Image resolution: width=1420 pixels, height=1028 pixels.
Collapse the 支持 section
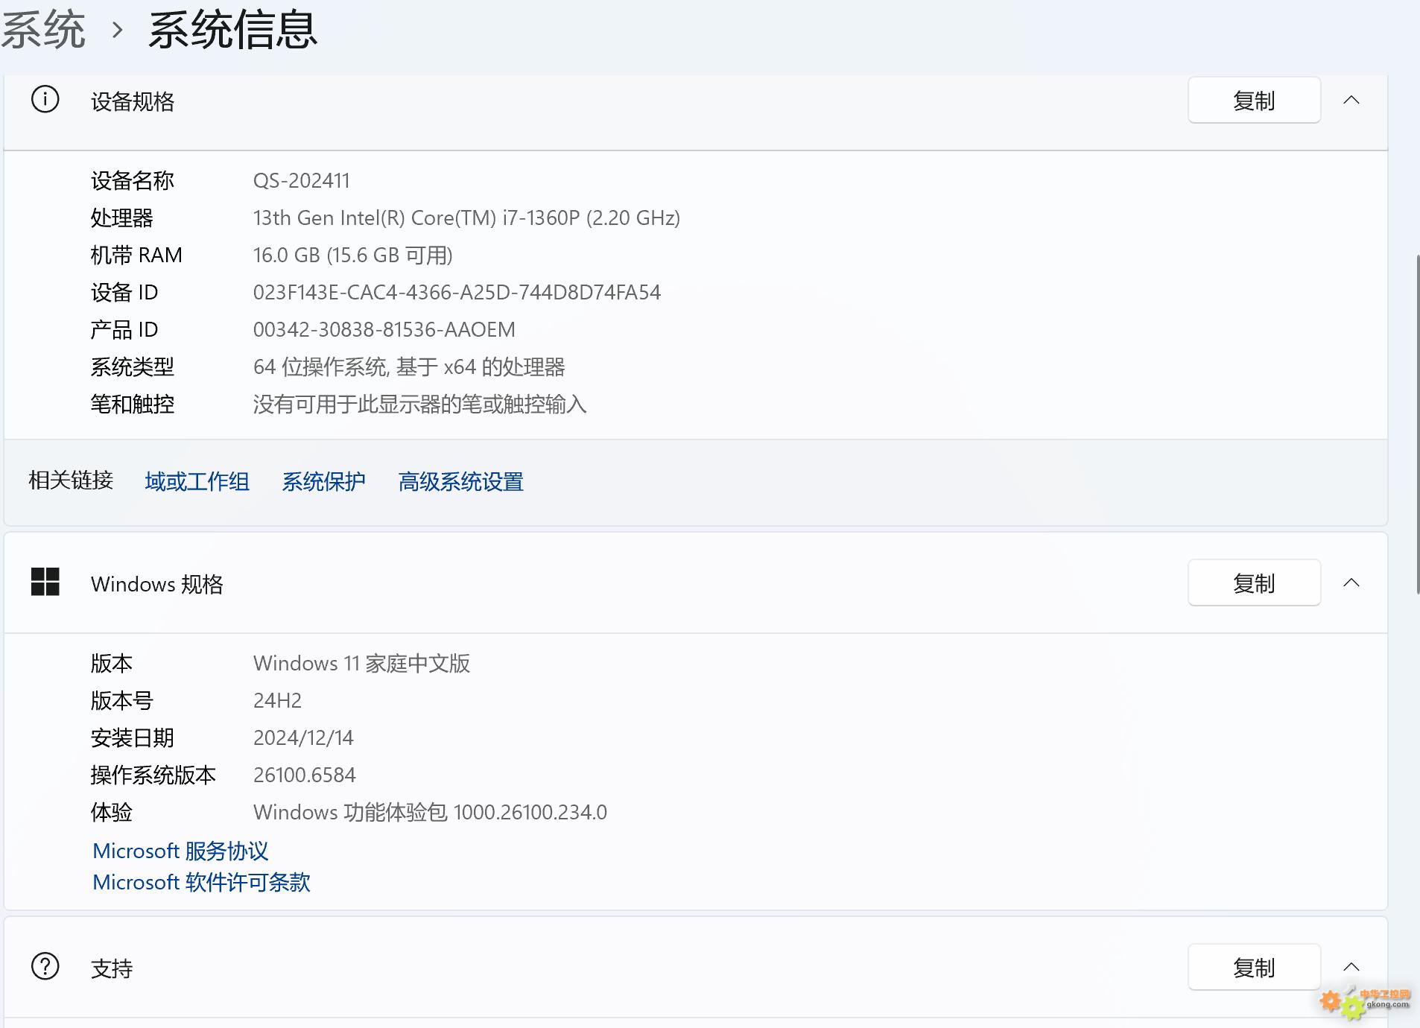click(1351, 967)
